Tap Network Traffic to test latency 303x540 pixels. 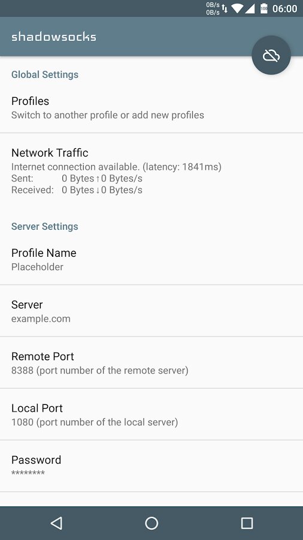coord(151,171)
